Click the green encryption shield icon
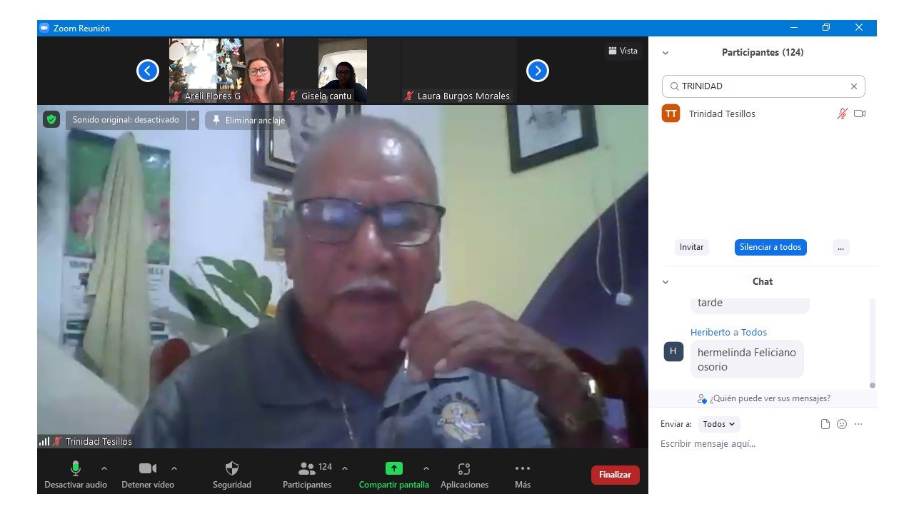914x514 pixels. (x=51, y=120)
